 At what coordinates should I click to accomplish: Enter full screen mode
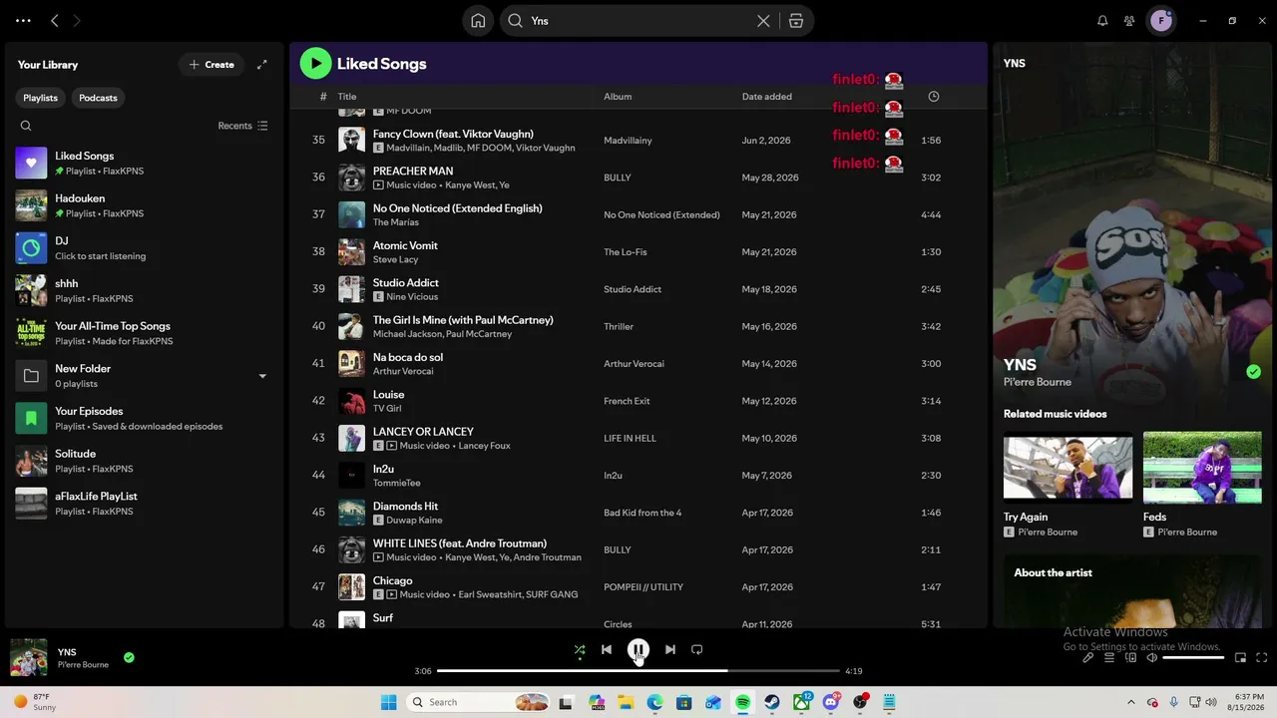point(1261,658)
